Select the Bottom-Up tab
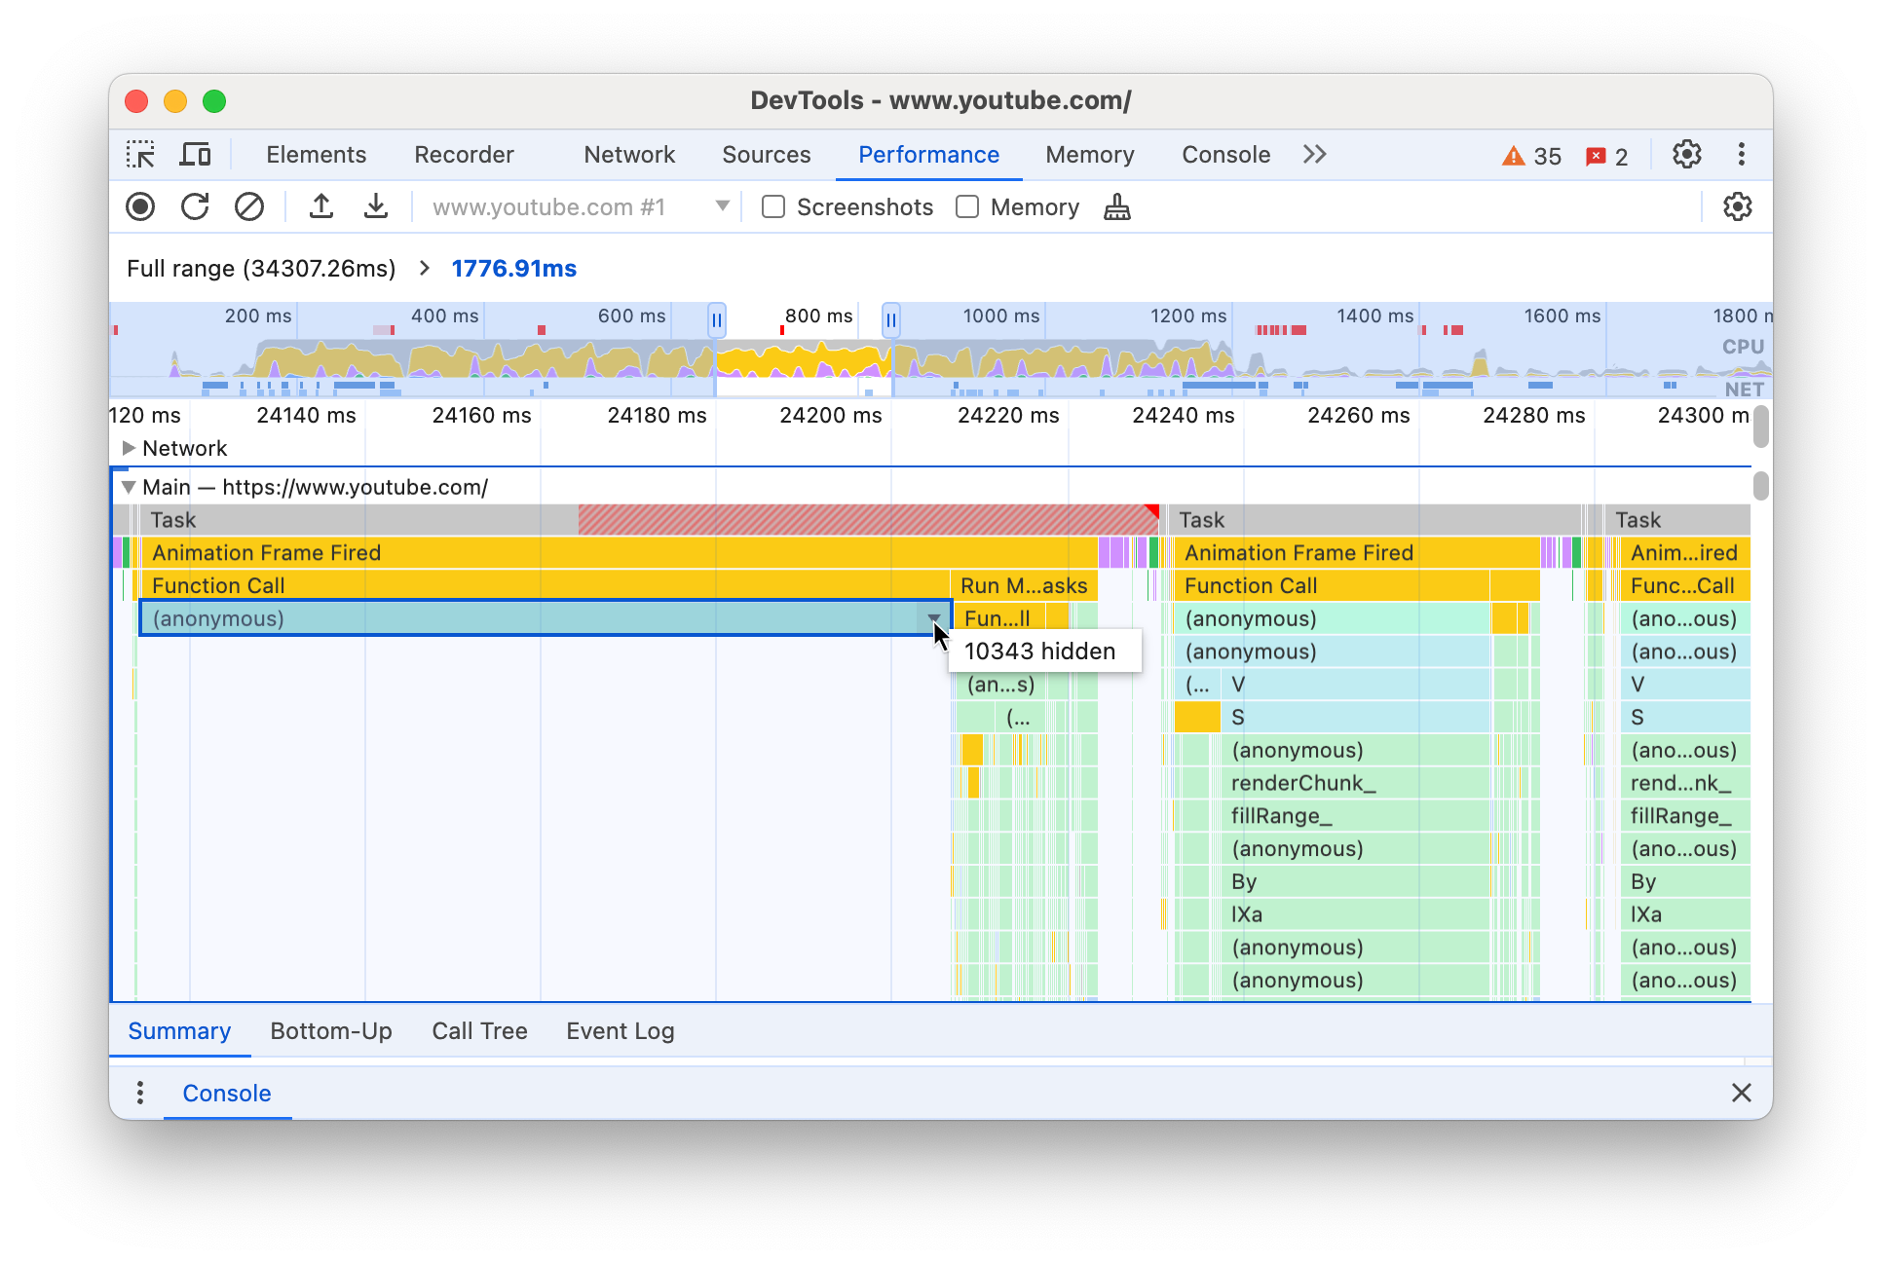 tap(330, 1031)
